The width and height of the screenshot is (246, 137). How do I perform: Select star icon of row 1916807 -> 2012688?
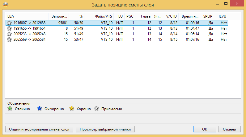click(x=9, y=23)
